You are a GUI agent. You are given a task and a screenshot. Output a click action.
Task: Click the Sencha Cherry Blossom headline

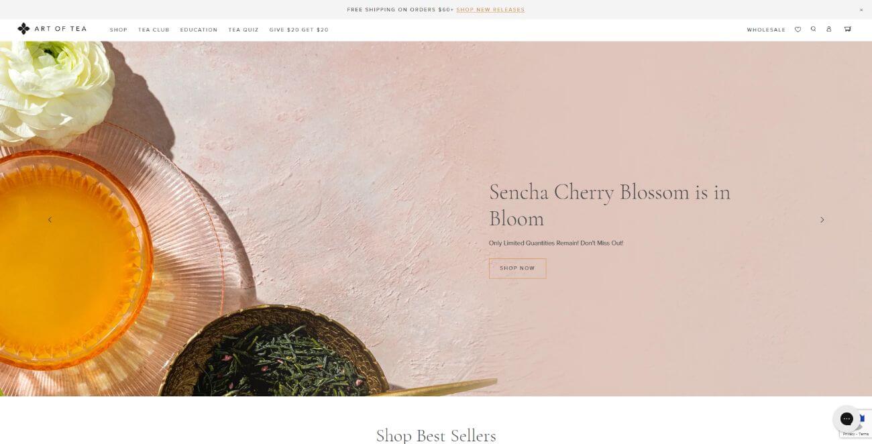pos(609,205)
